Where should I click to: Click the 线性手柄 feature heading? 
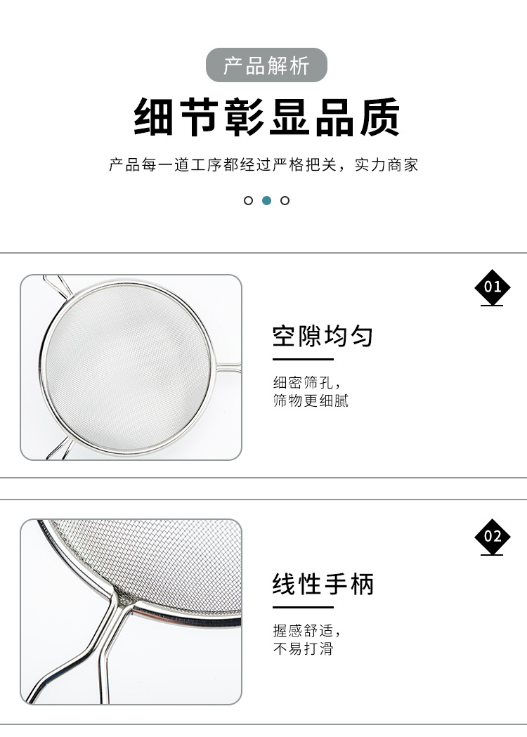click(323, 585)
